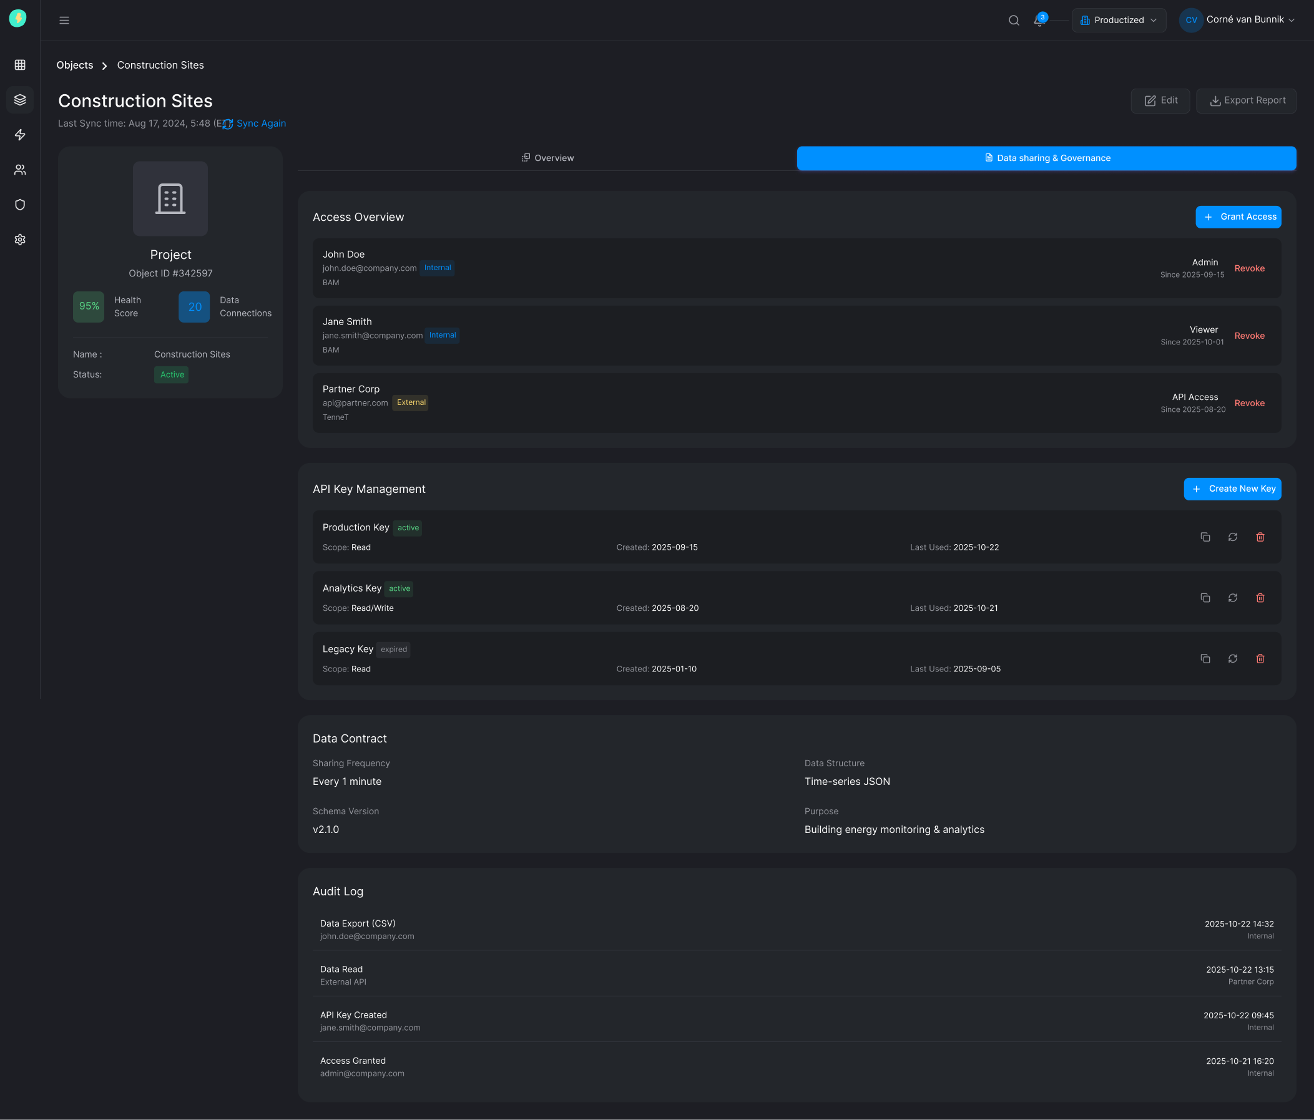
Task: Expand the Corné van Bunnik account menu
Action: click(1238, 19)
